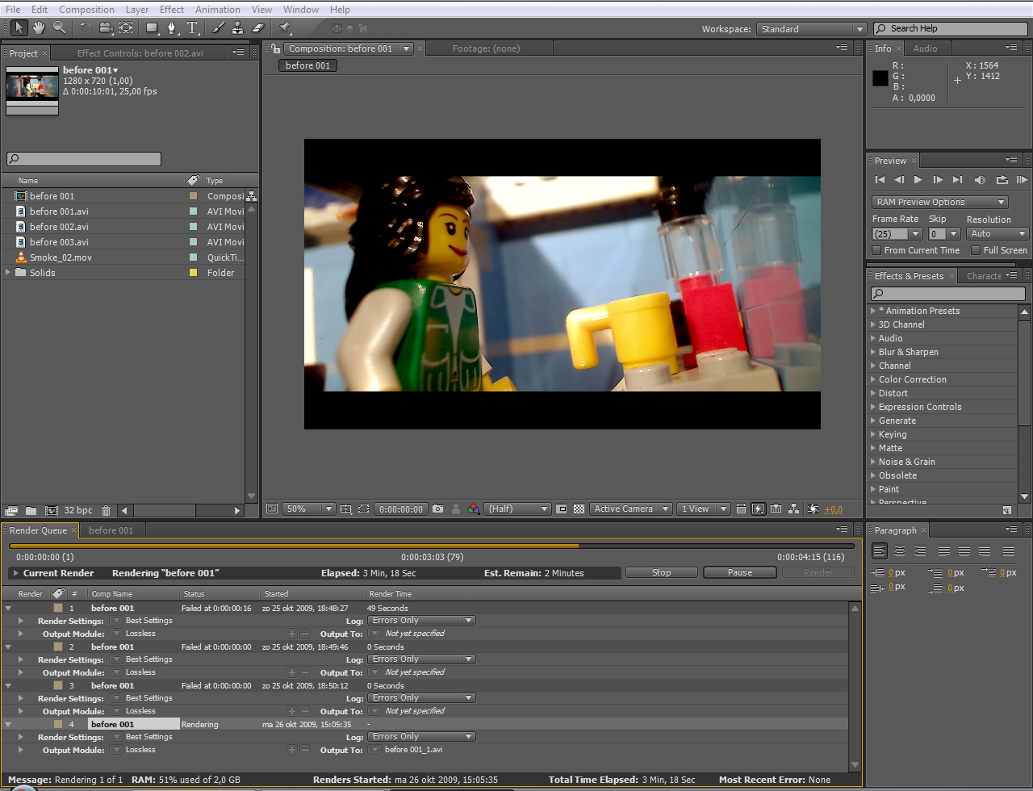The width and height of the screenshot is (1033, 791).
Task: Enable the From Current Time checkbox
Action: tap(876, 250)
